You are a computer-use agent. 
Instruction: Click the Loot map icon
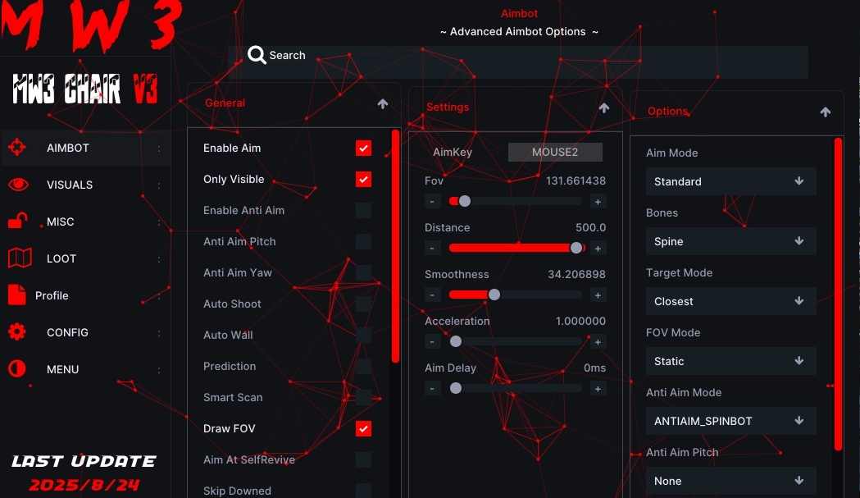point(19,258)
